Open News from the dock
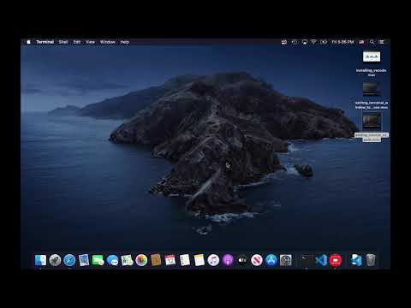This screenshot has height=308, width=411. pos(257,260)
